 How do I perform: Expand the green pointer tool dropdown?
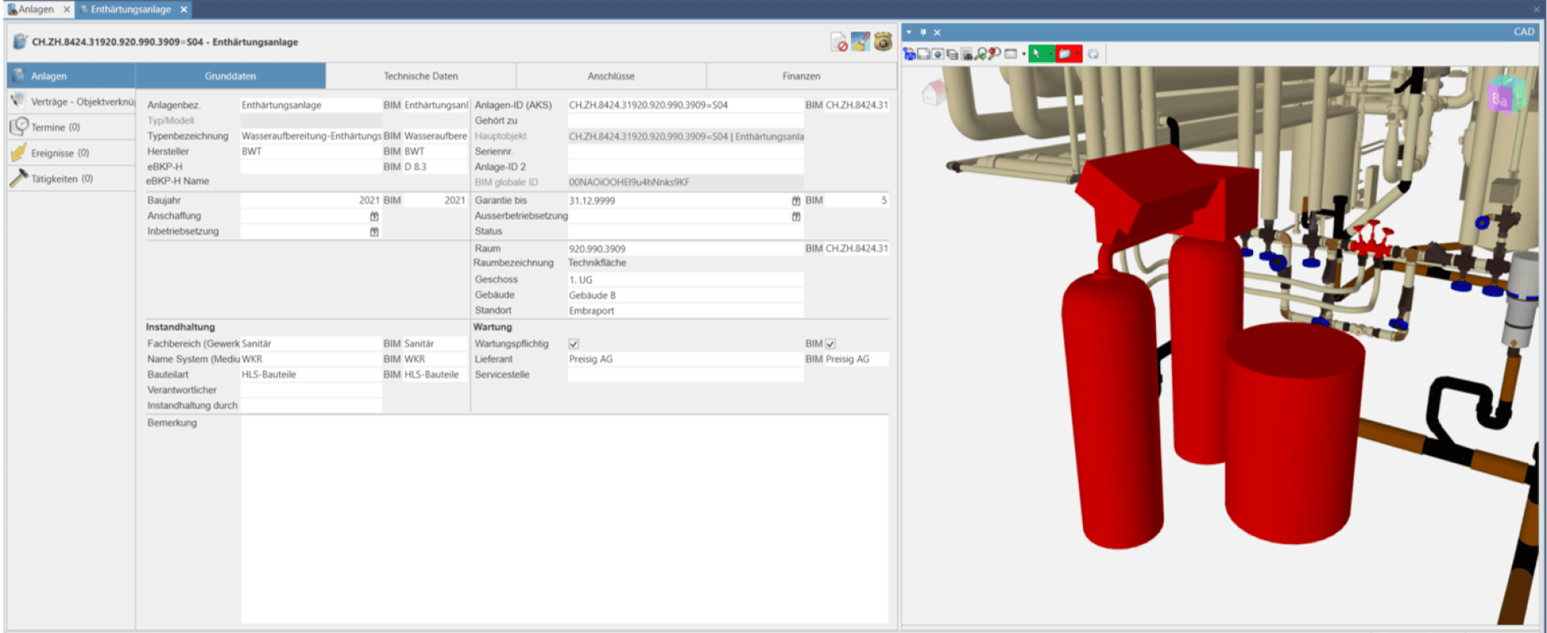(1051, 54)
